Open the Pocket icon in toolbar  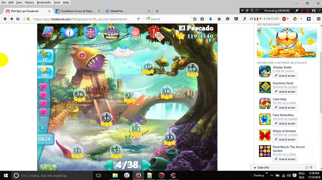pos(236,19)
